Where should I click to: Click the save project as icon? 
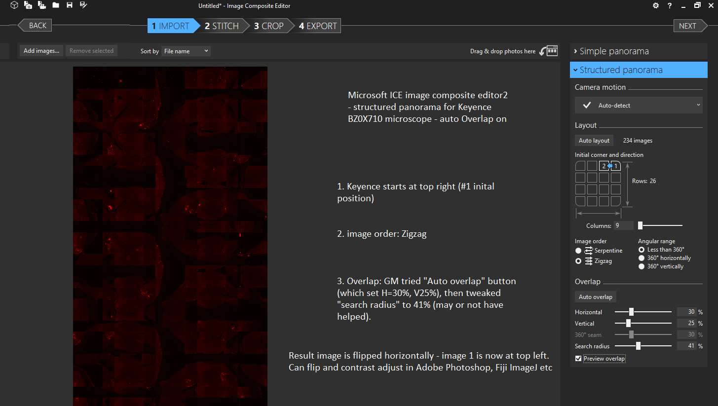[x=83, y=5]
